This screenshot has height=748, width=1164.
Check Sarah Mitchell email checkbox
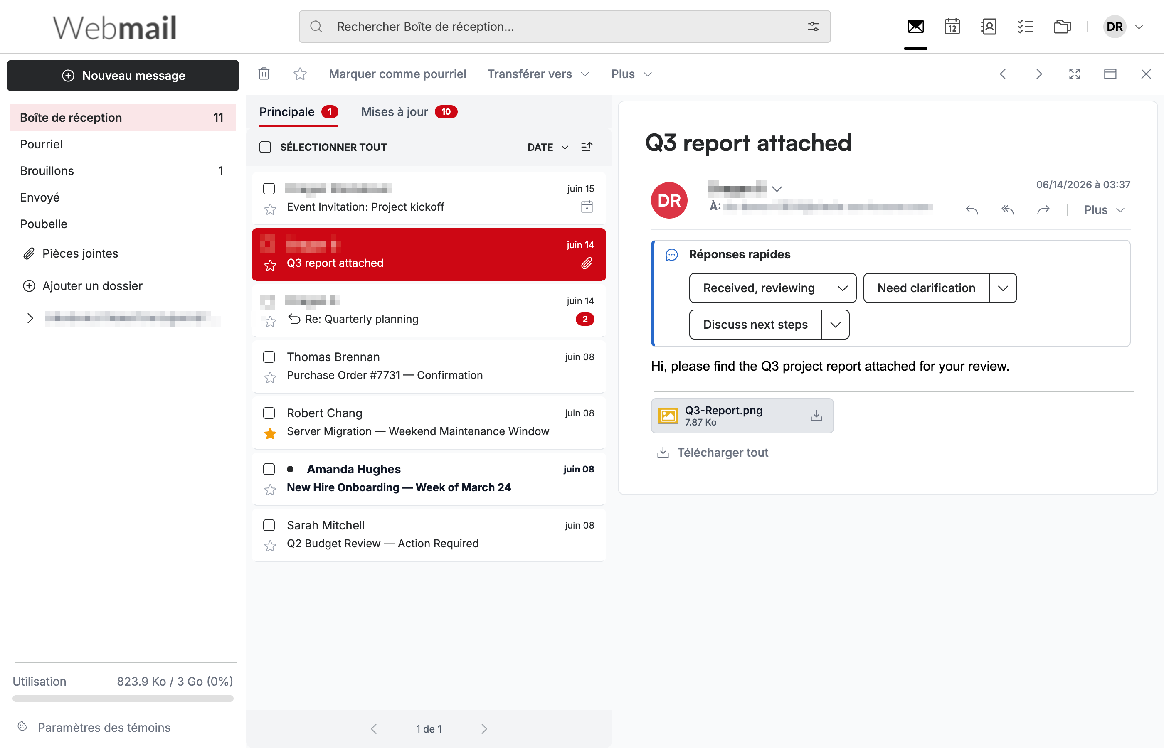[x=269, y=525]
